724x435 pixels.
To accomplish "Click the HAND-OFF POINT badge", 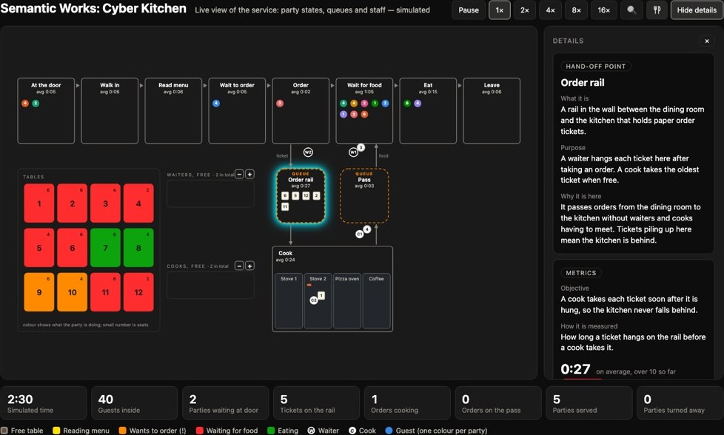I will coord(596,67).
